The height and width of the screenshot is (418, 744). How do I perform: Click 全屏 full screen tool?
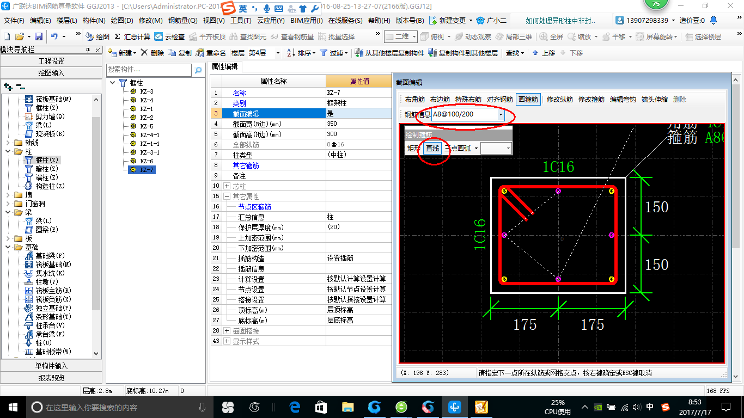pyautogui.click(x=551, y=37)
